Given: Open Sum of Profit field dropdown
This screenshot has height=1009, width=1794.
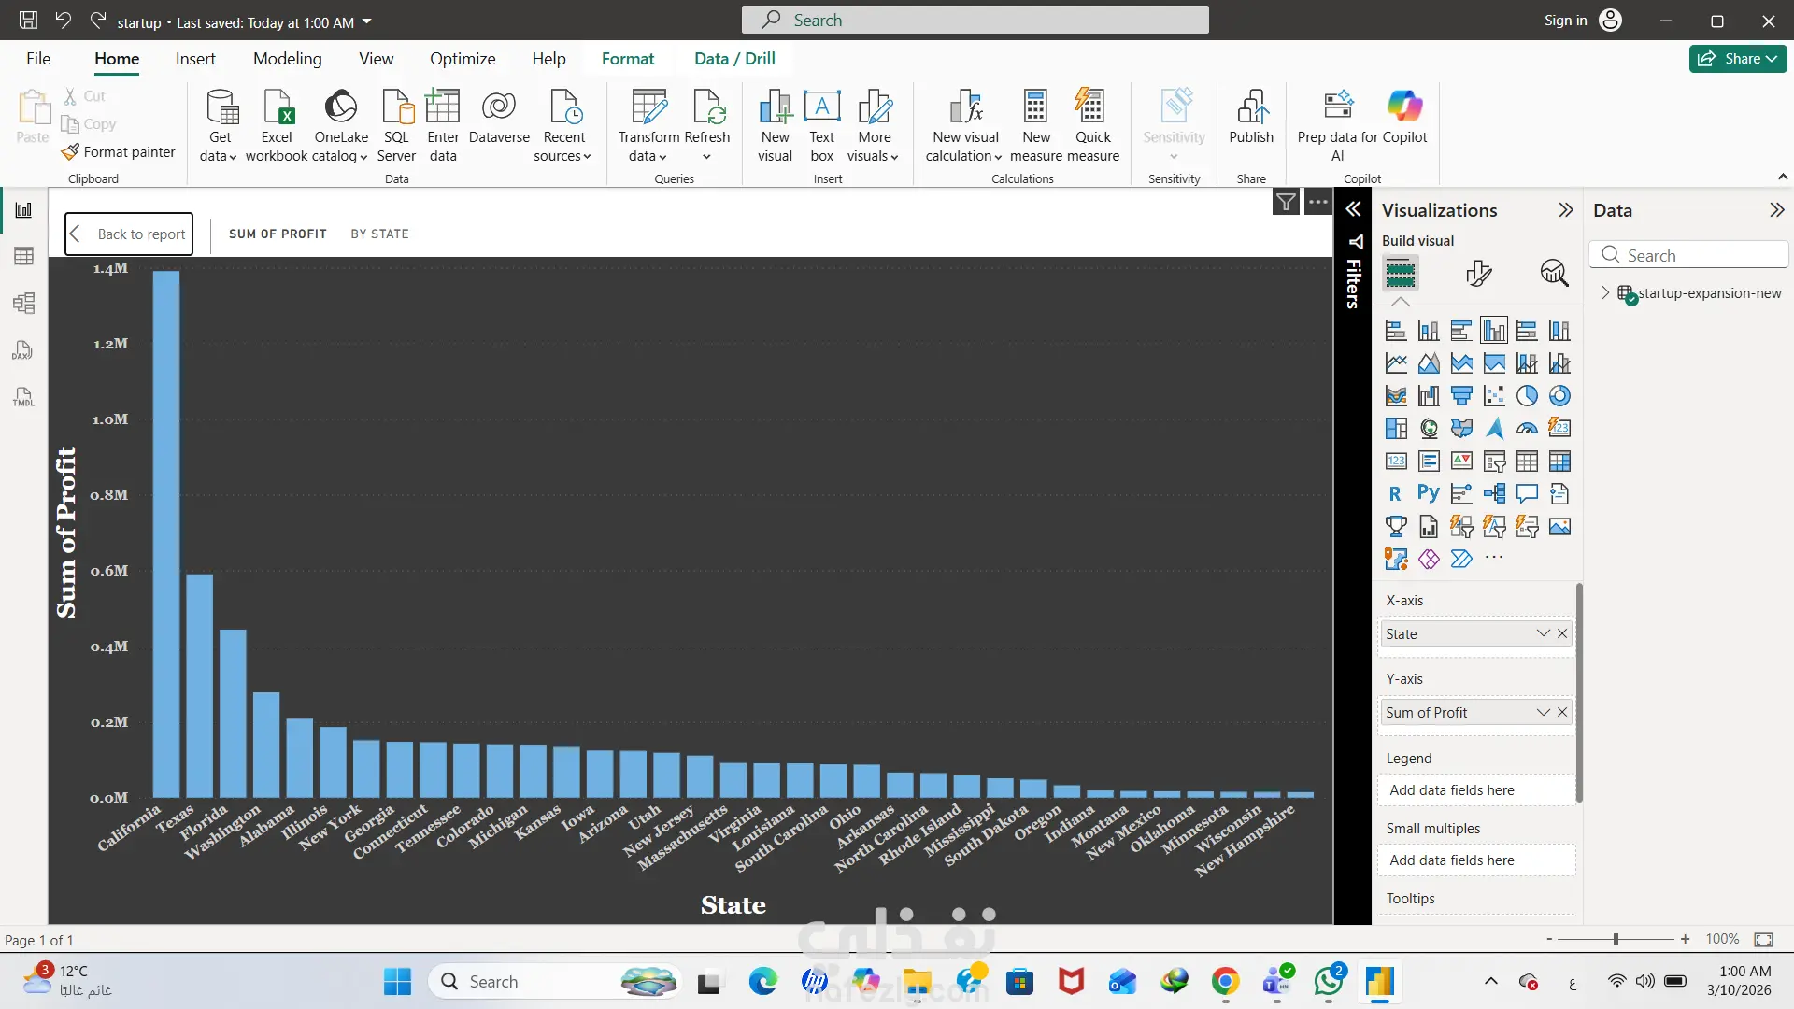Looking at the screenshot, I should click(1543, 712).
